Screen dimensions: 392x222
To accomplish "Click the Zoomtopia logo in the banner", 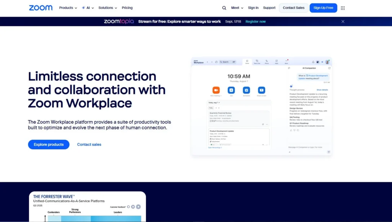I will [119, 21].
